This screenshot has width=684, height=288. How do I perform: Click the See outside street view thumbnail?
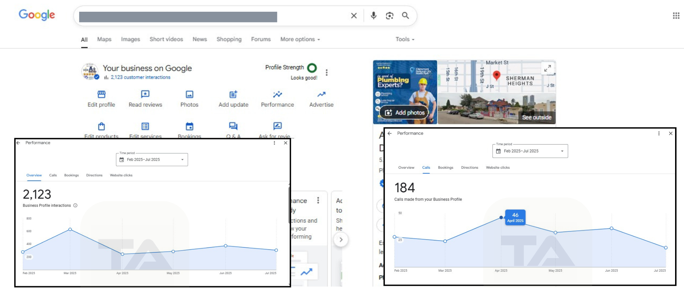point(496,109)
